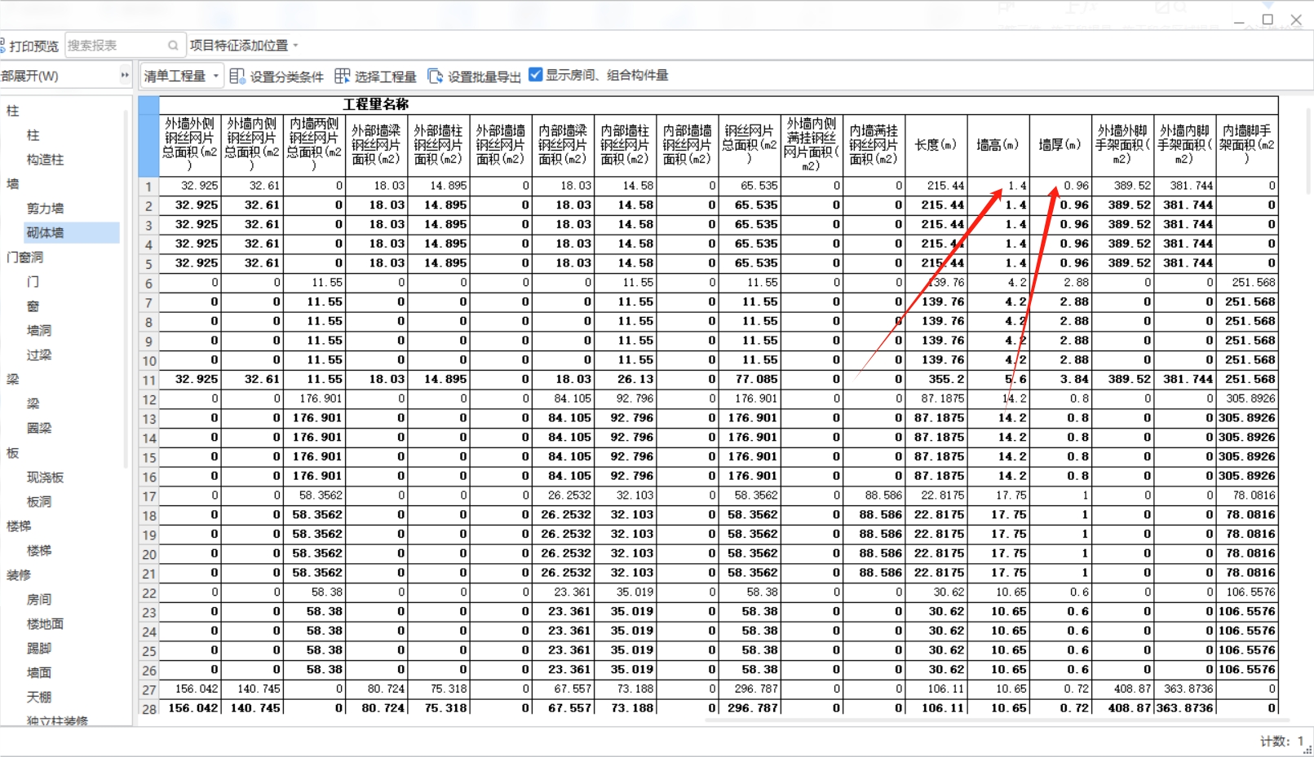This screenshot has width=1314, height=757.
Task: Select 天棚 in the left tree
Action: 39,698
